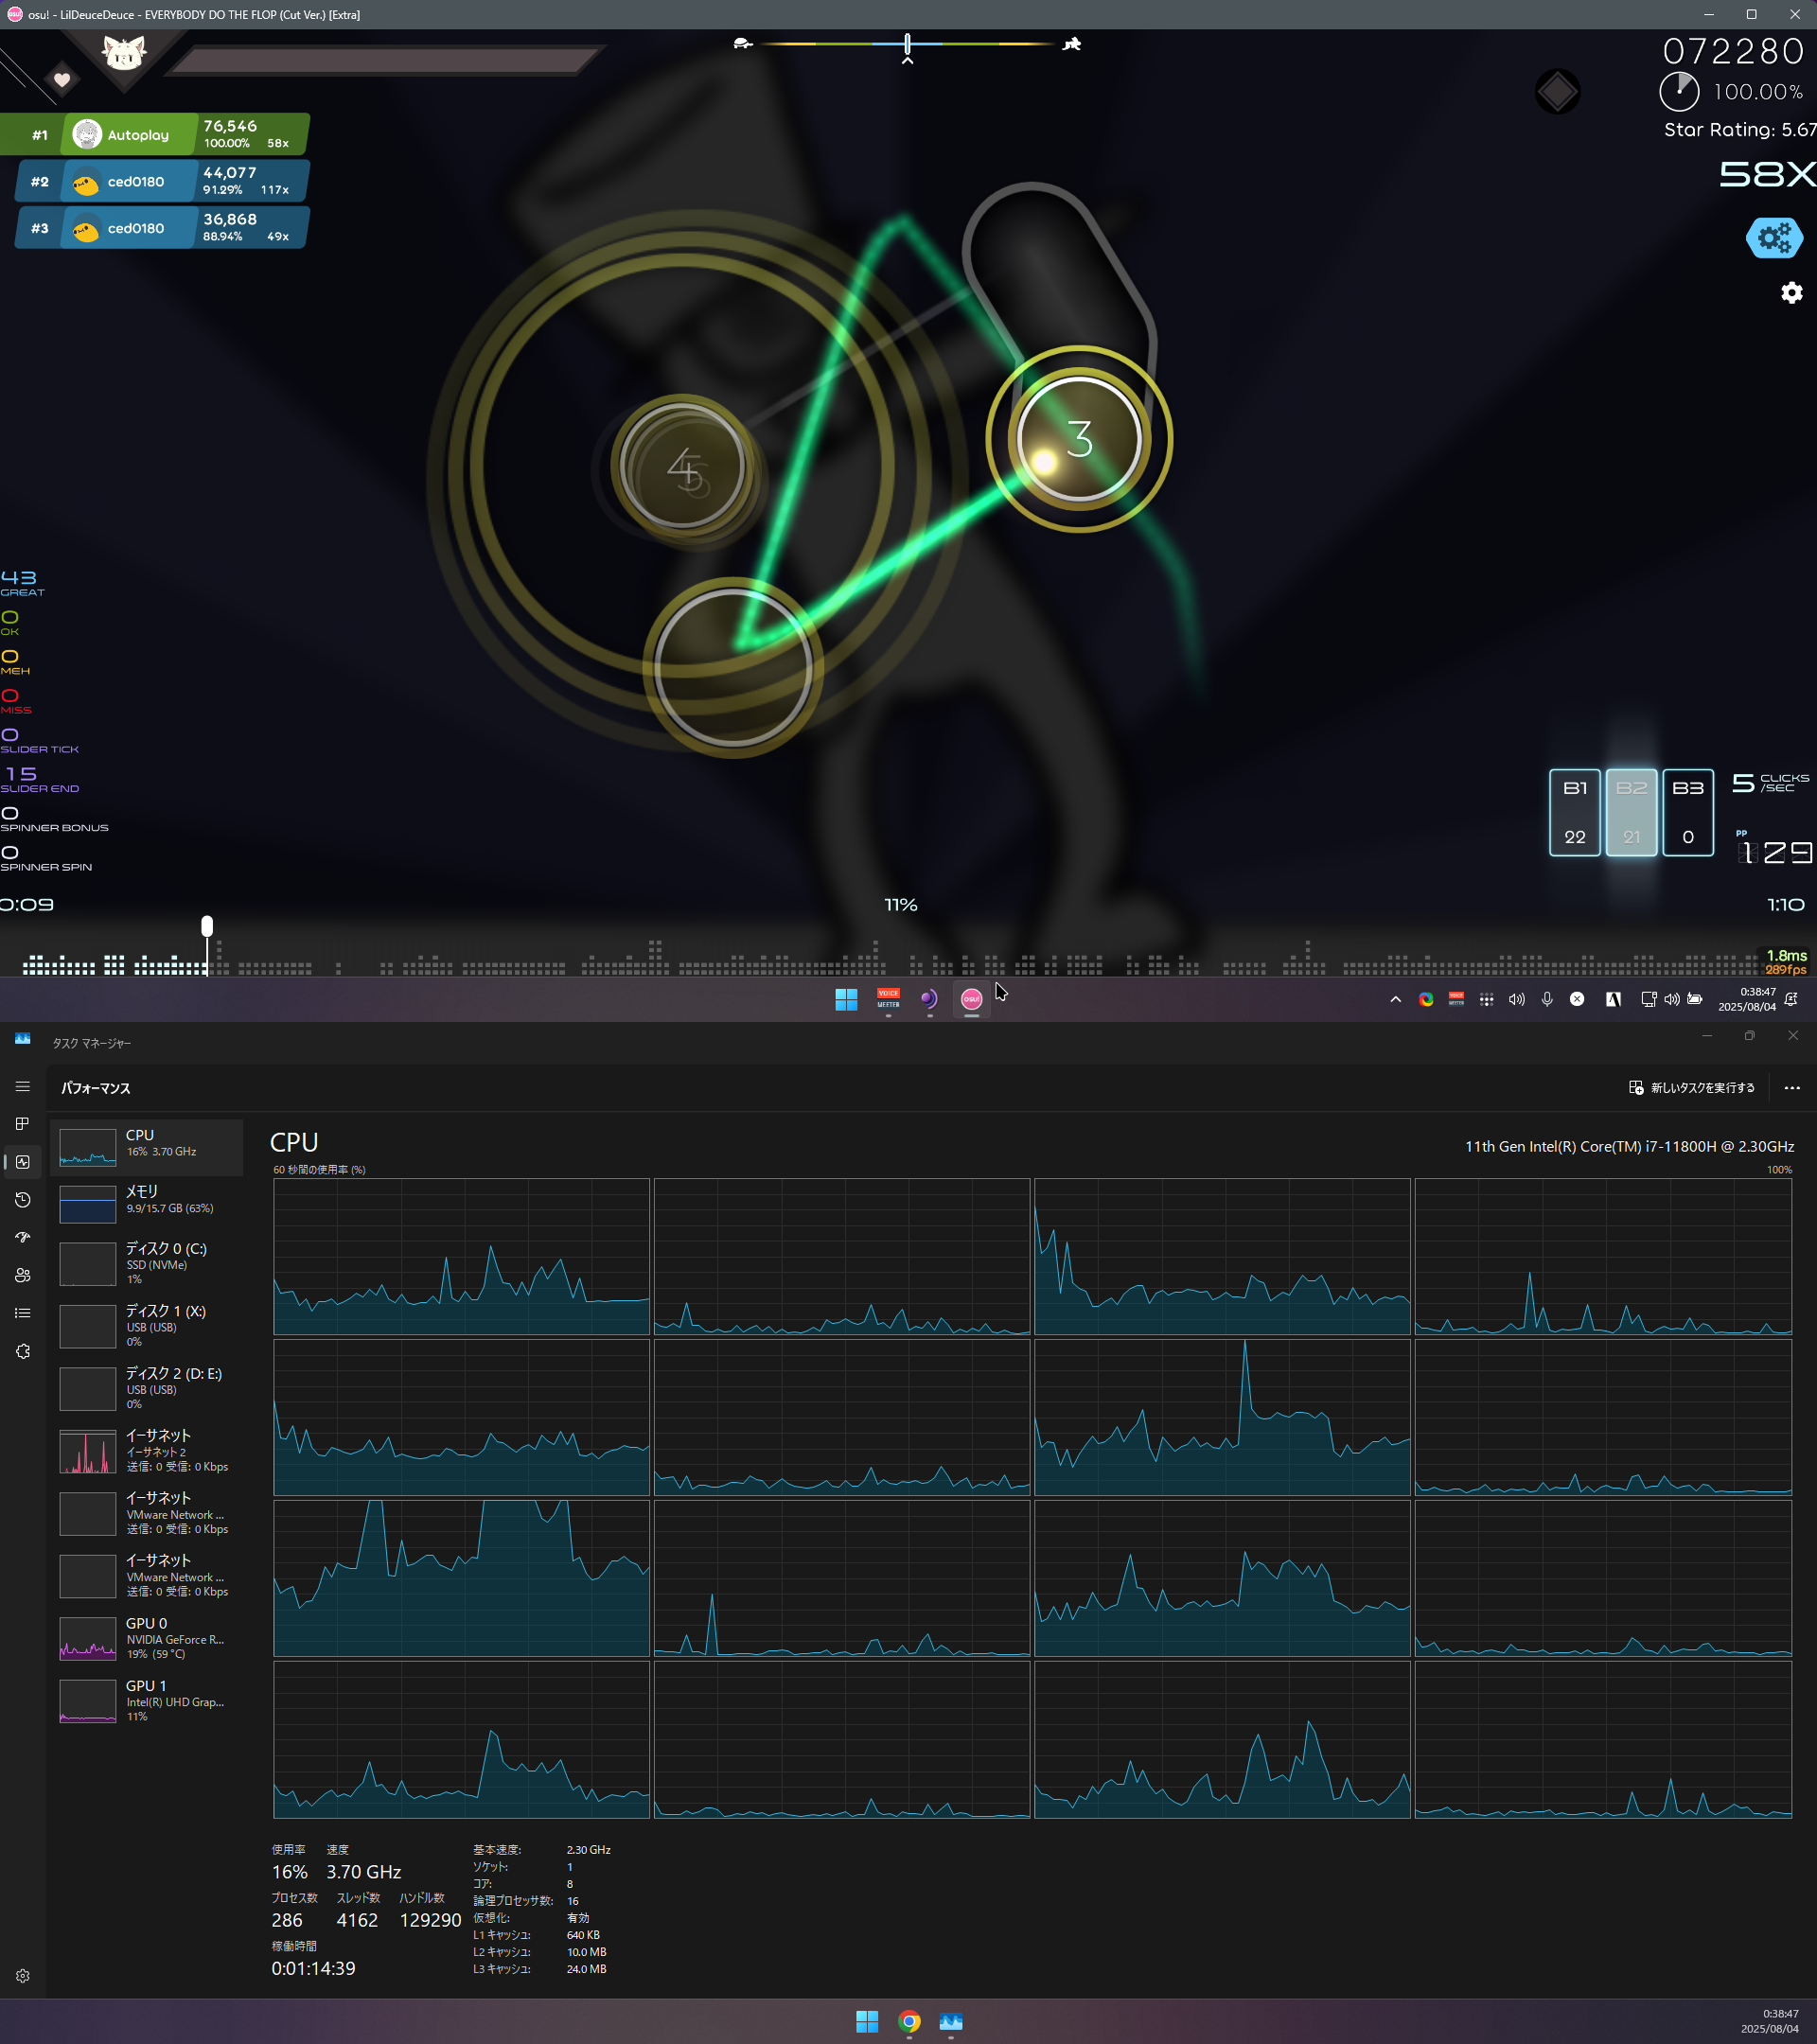Open the Task Manager hamburger navigation menu
Image resolution: width=1817 pixels, height=2044 pixels.
pyautogui.click(x=23, y=1087)
